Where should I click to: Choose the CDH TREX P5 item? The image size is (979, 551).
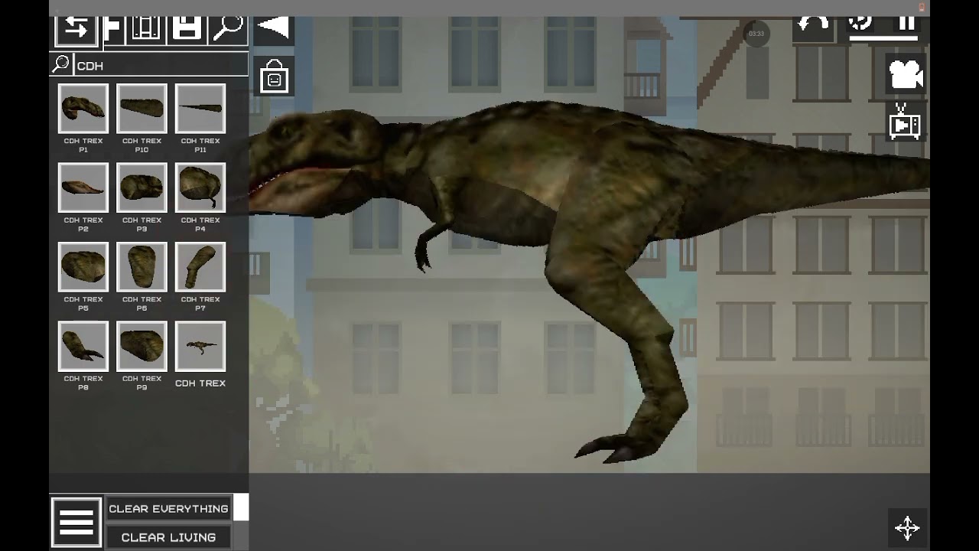(83, 267)
